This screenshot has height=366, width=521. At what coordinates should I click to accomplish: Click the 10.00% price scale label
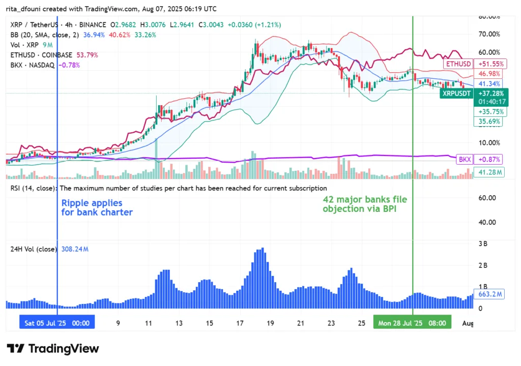489,143
